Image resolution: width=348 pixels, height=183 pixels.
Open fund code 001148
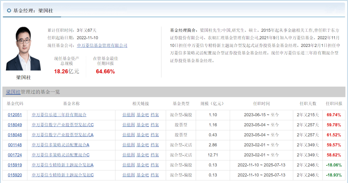(15, 145)
